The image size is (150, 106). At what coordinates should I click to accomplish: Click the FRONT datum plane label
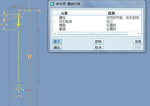click(13, 7)
